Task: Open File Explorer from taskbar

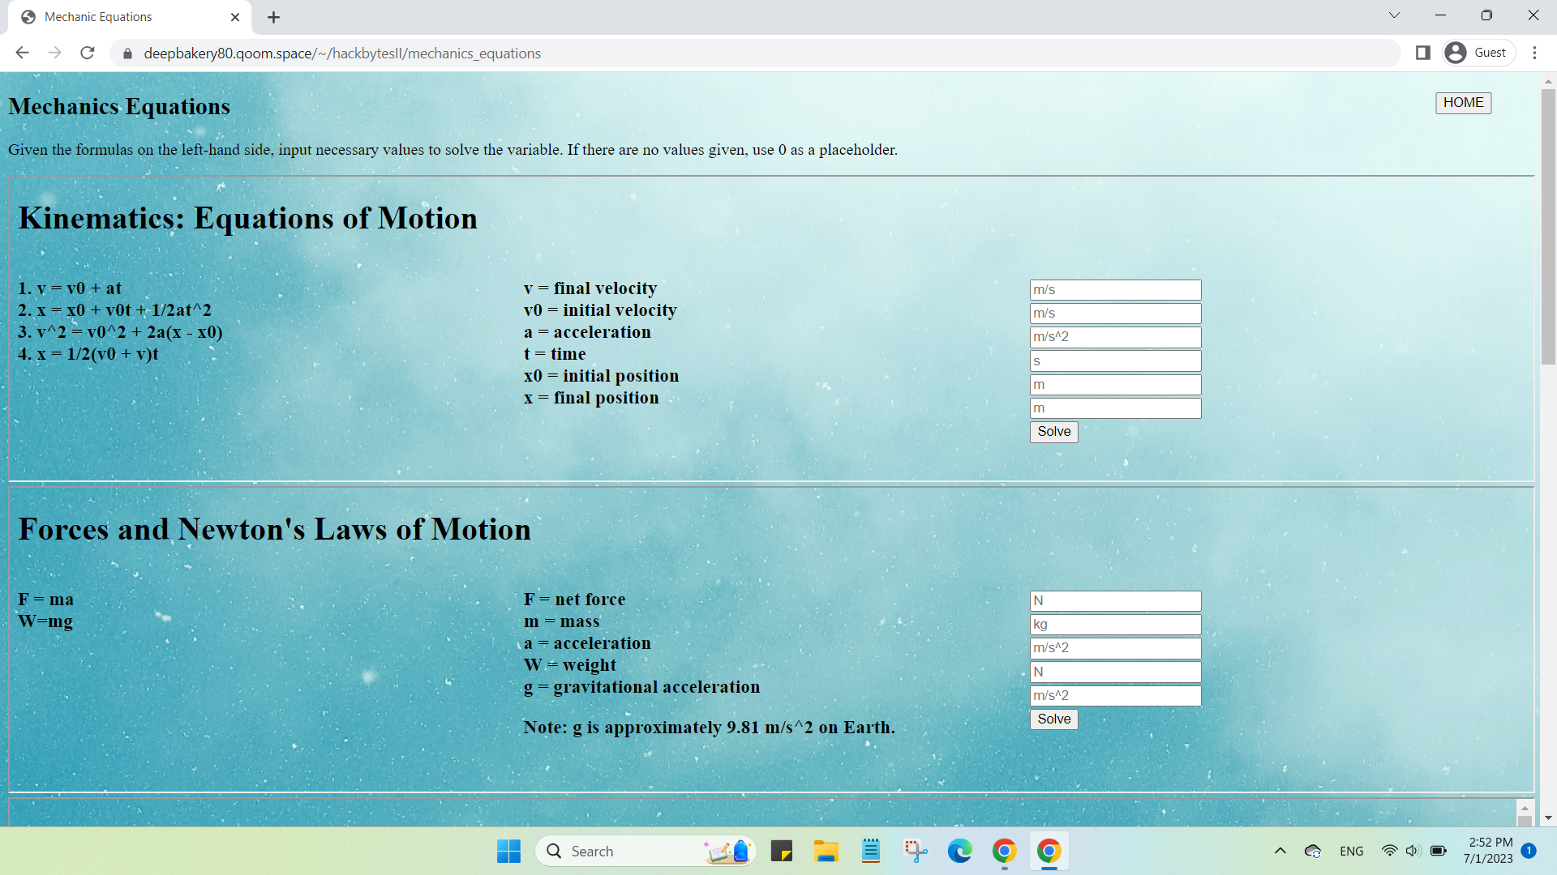Action: [x=826, y=851]
